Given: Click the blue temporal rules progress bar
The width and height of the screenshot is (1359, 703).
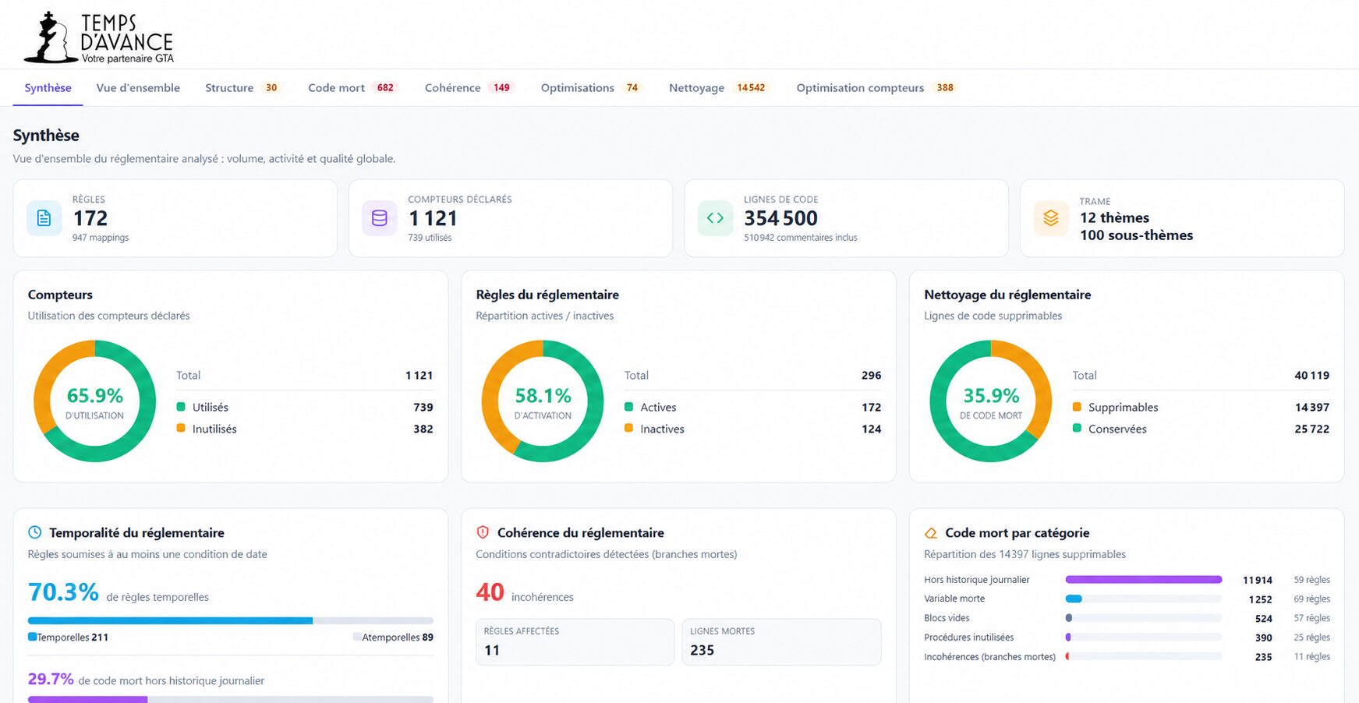Looking at the screenshot, I should [x=171, y=620].
